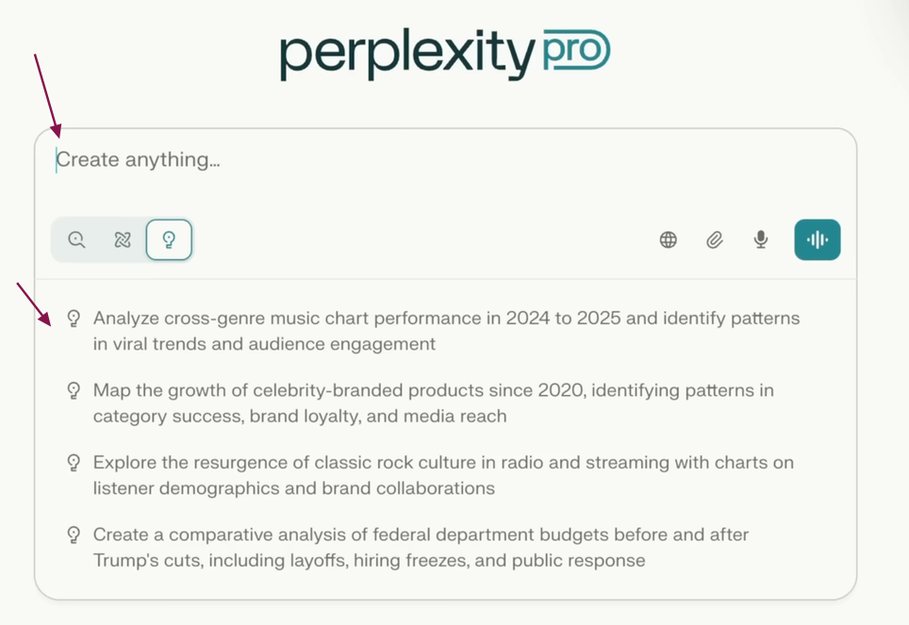Open the globe sources selector
The height and width of the screenshot is (625, 909).
point(668,239)
